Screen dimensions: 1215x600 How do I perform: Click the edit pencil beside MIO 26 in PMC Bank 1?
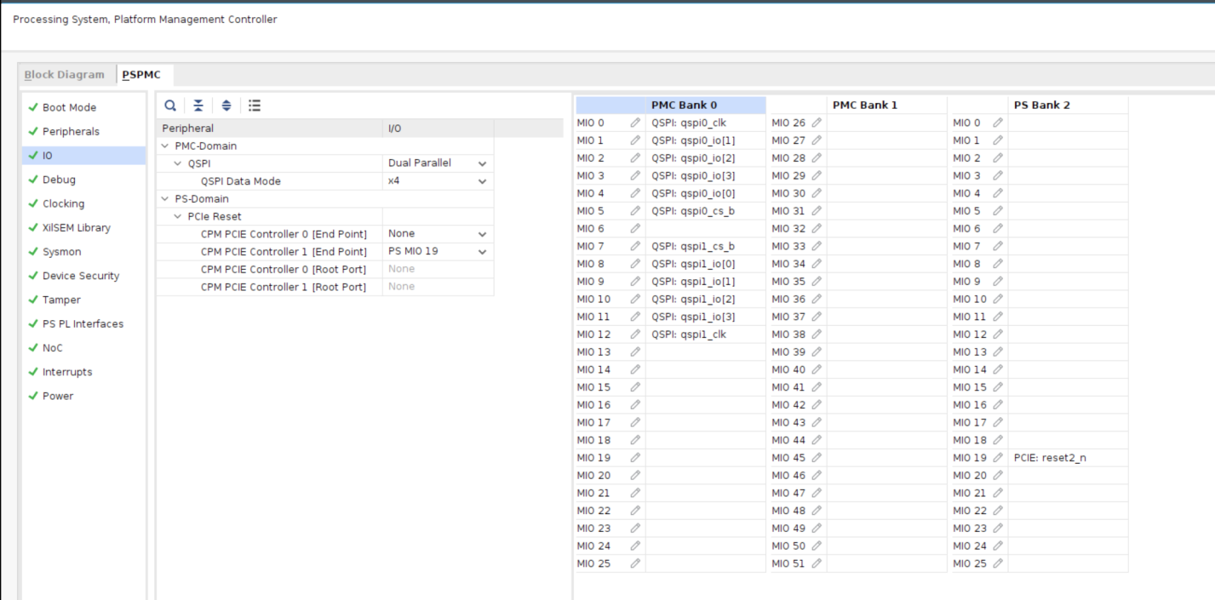point(816,123)
